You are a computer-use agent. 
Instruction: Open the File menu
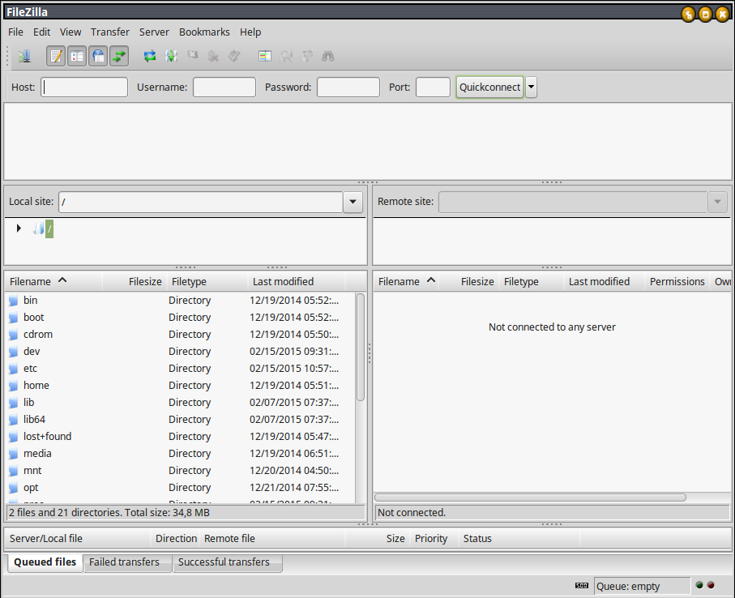[x=15, y=32]
